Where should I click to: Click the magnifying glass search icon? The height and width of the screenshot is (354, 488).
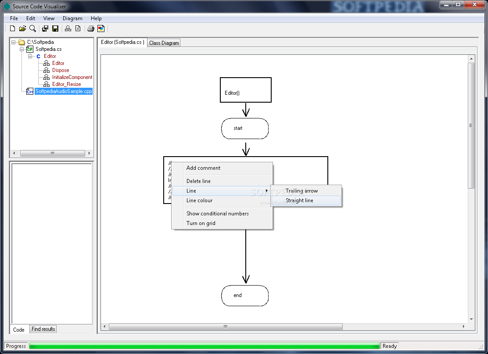click(x=32, y=29)
